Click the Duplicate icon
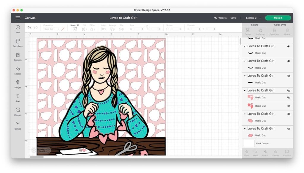The height and width of the screenshot is (173, 304). click(274, 30)
